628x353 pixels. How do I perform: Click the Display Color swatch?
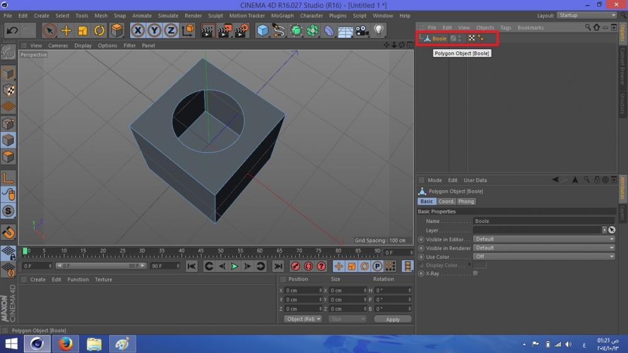pos(480,265)
